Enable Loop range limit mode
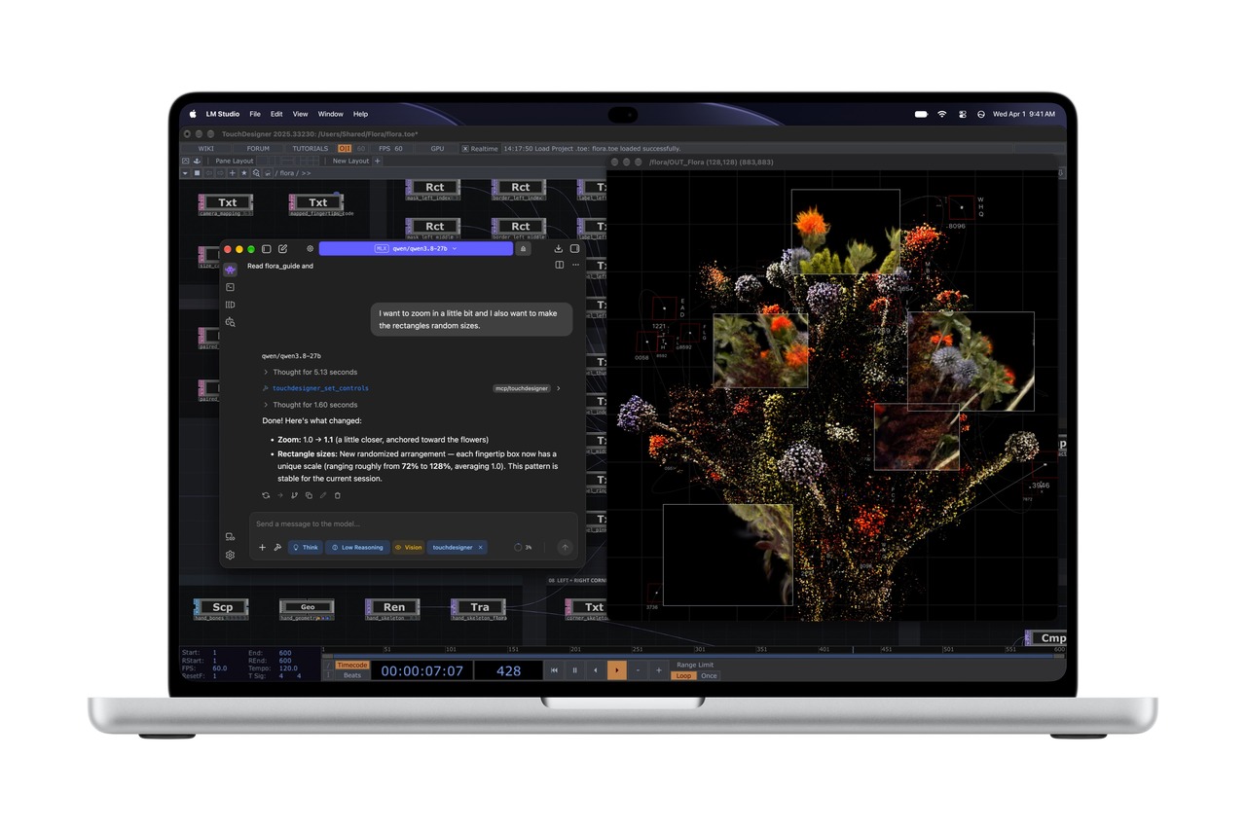Image resolution: width=1246 pixels, height=830 pixels. coord(684,675)
